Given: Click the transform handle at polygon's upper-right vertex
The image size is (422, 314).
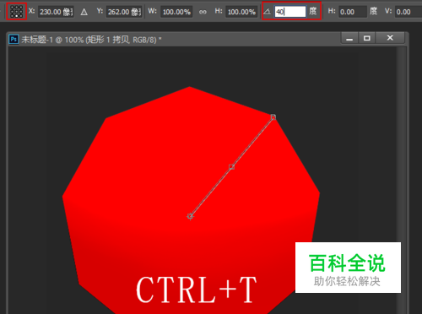Looking at the screenshot, I should [273, 116].
